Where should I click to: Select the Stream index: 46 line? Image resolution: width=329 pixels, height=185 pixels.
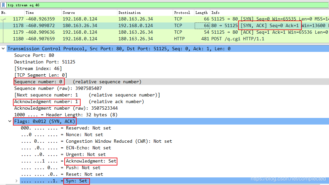38,69
